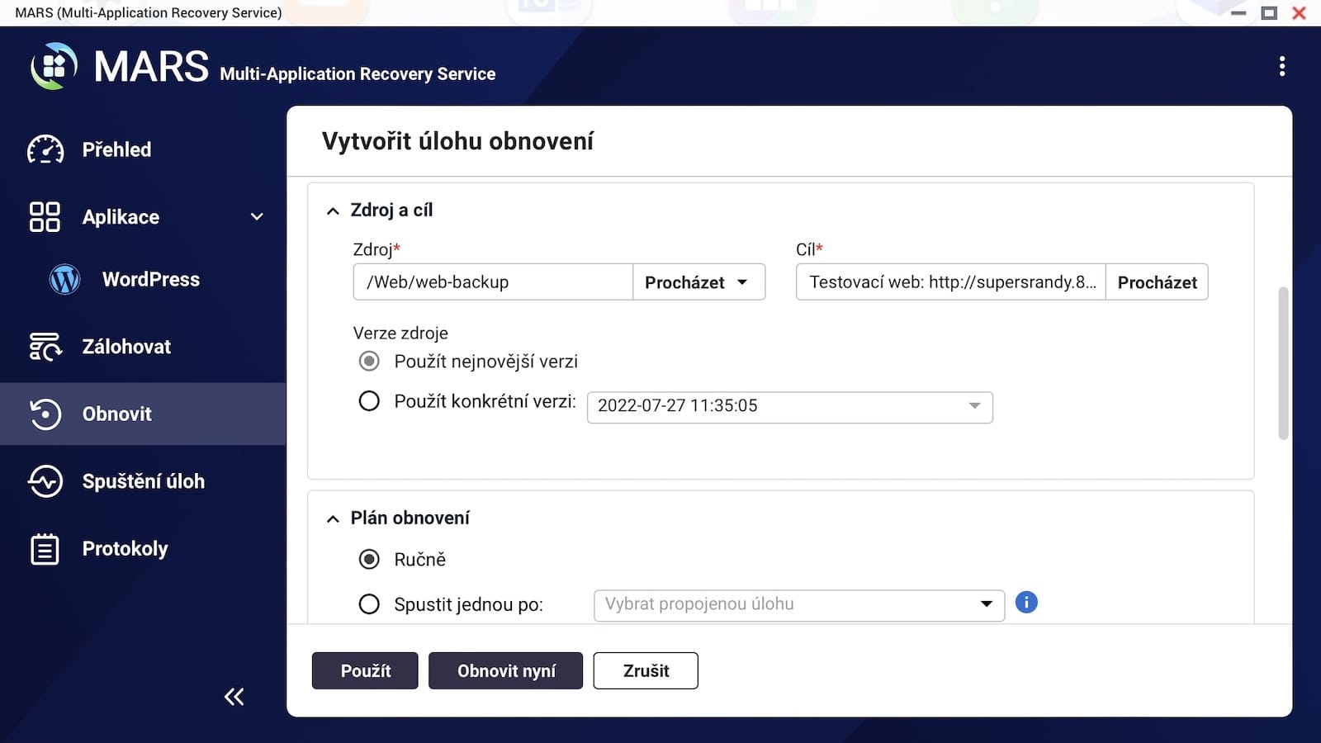The height and width of the screenshot is (743, 1321).
Task: Click the Aplikace grid icon
Action: point(45,217)
